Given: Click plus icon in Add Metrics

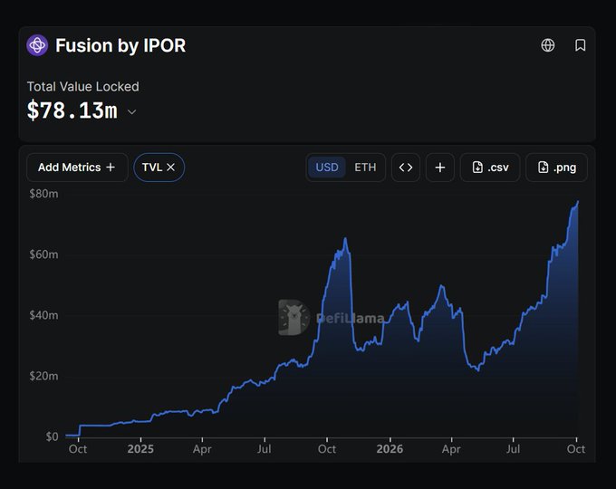Looking at the screenshot, I should (x=111, y=168).
